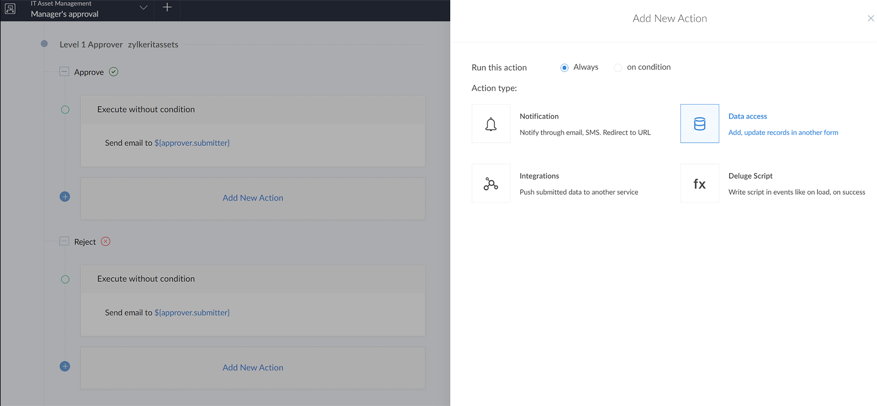Click the plus icon under Approve section
877x406 pixels.
65,197
